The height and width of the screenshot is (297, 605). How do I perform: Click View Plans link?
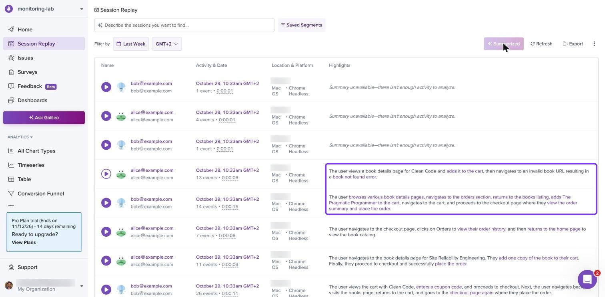(x=24, y=242)
